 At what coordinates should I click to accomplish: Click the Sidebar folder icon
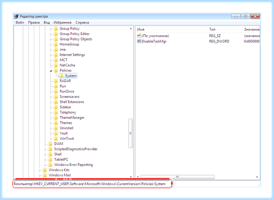coord(56,107)
